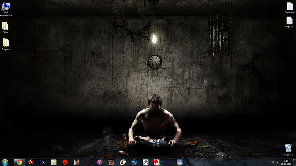Screen dimensions: 296x166
Task: Switch input language via RU indicator
Action: tap(272, 162)
